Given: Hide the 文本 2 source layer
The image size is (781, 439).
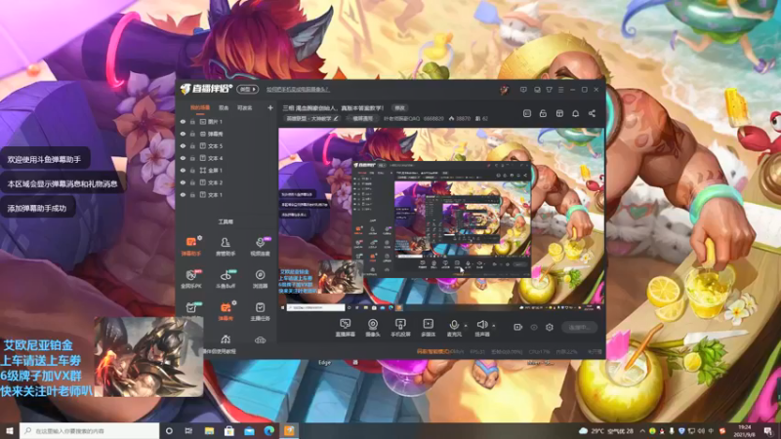Looking at the screenshot, I should point(183,182).
